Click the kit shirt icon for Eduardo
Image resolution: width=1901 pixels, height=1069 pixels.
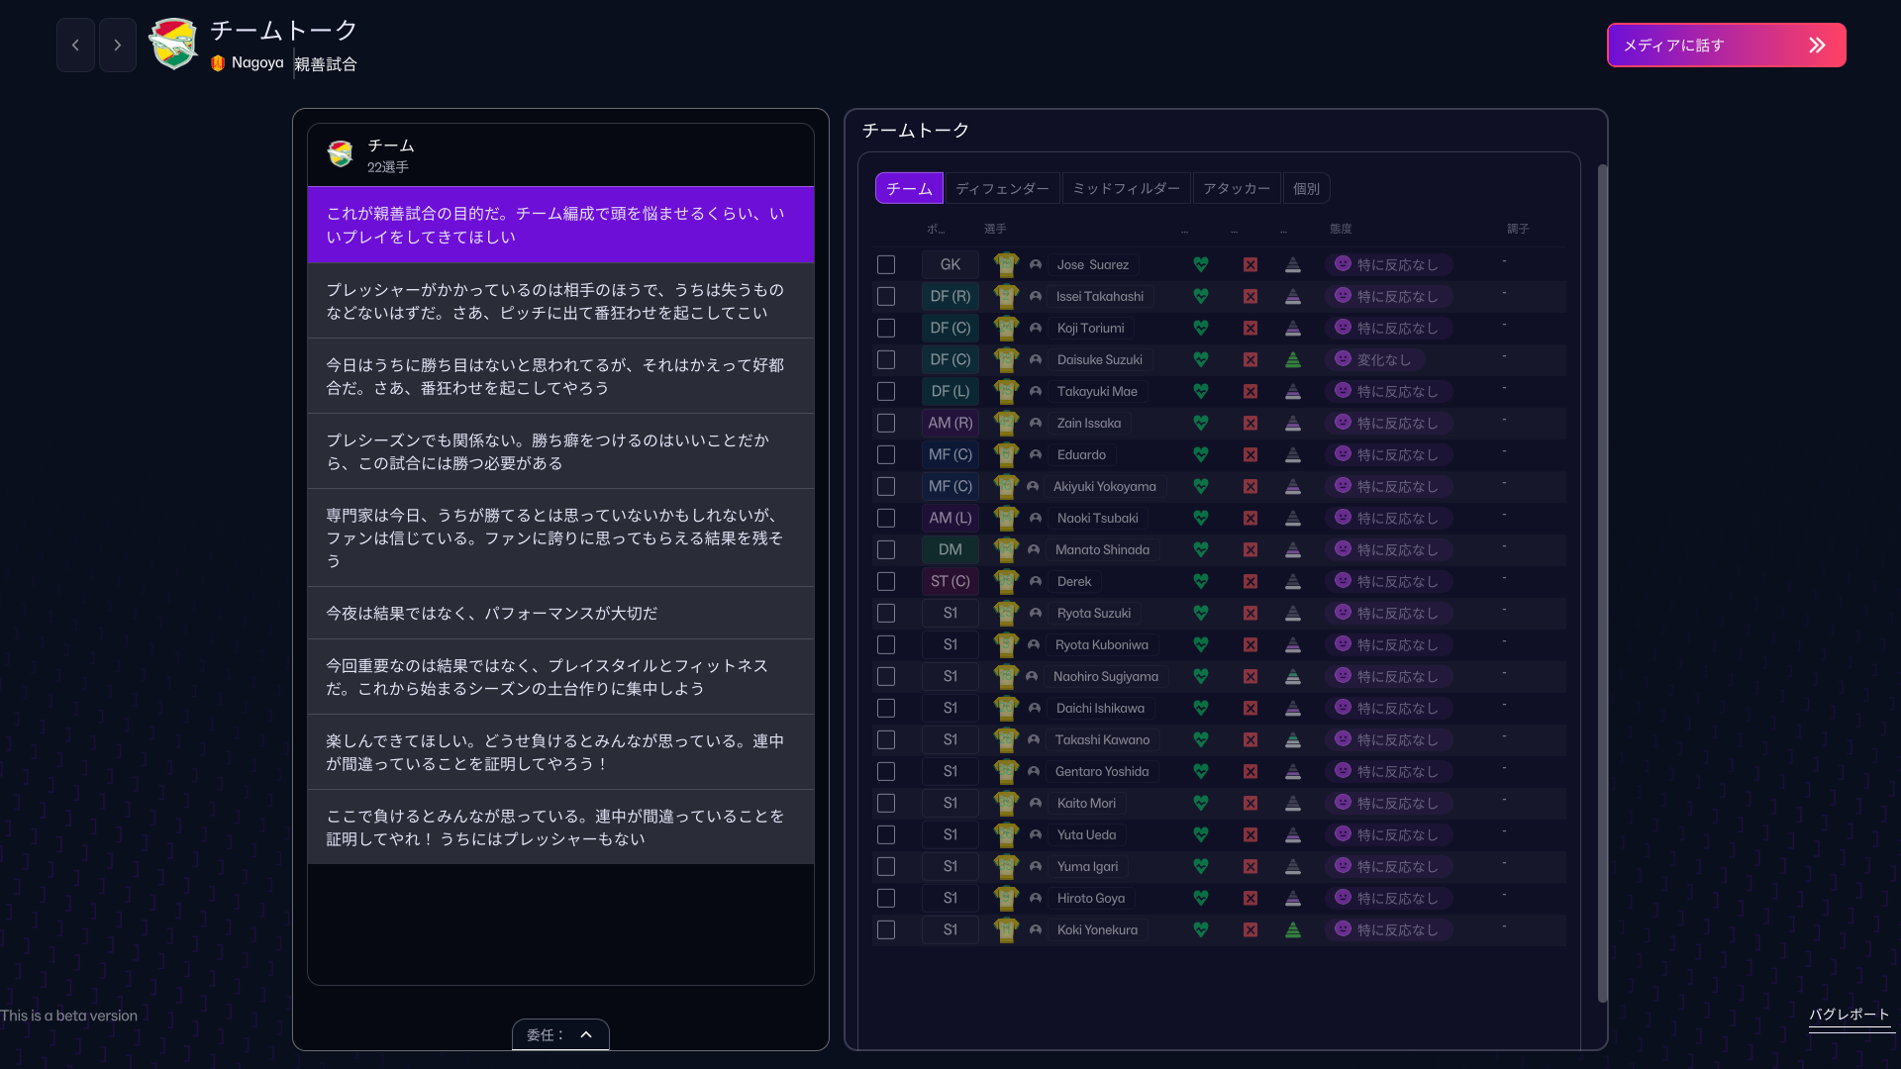click(1006, 454)
